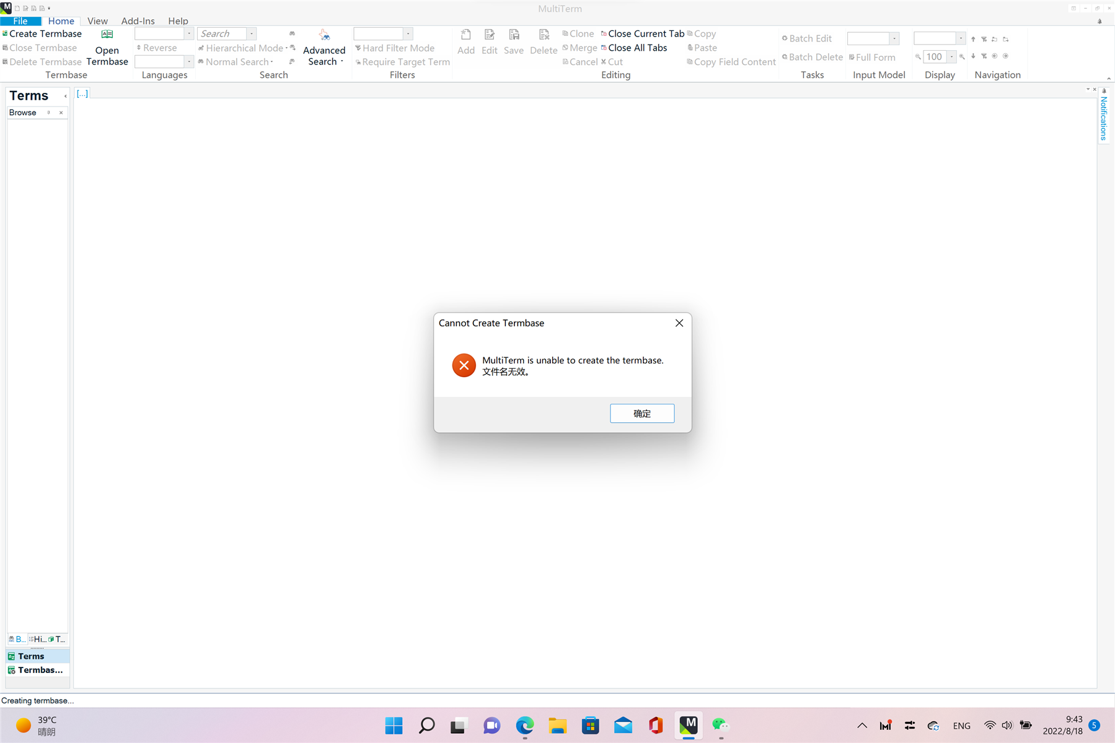Expand the Search box dropdown arrow

pos(252,33)
